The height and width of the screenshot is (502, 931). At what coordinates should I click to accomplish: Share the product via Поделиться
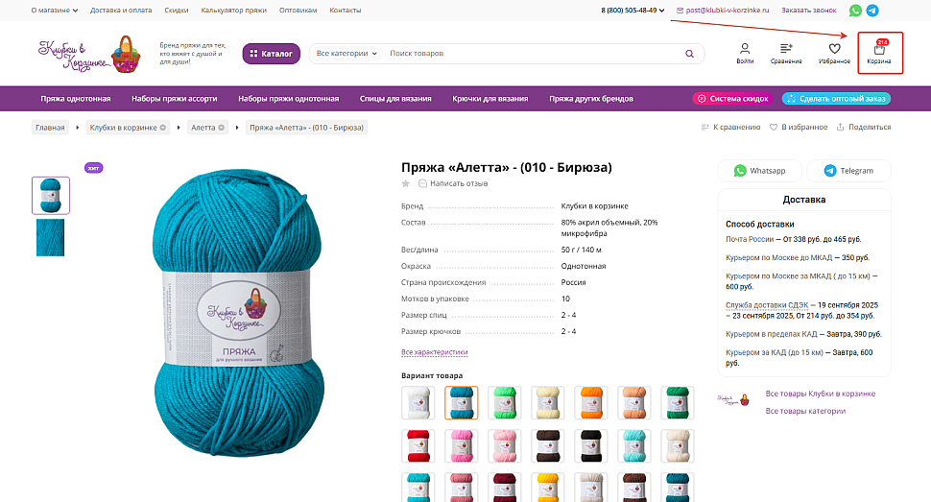coord(864,127)
